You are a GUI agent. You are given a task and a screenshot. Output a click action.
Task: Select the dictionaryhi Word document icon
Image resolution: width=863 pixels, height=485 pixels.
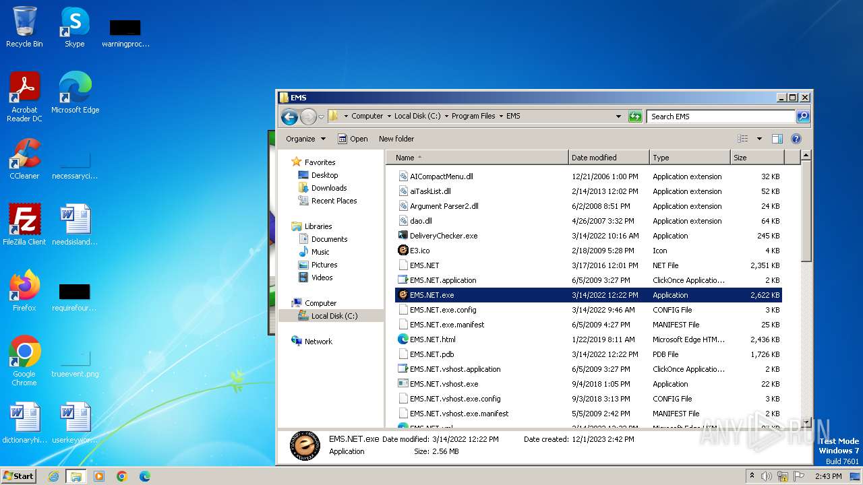24,423
